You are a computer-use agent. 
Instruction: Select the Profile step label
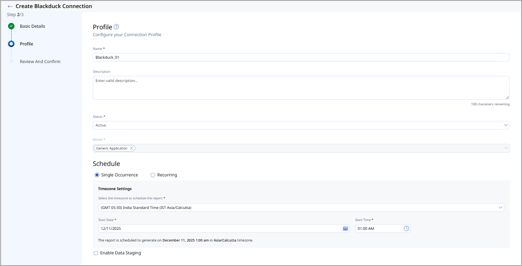coord(27,44)
